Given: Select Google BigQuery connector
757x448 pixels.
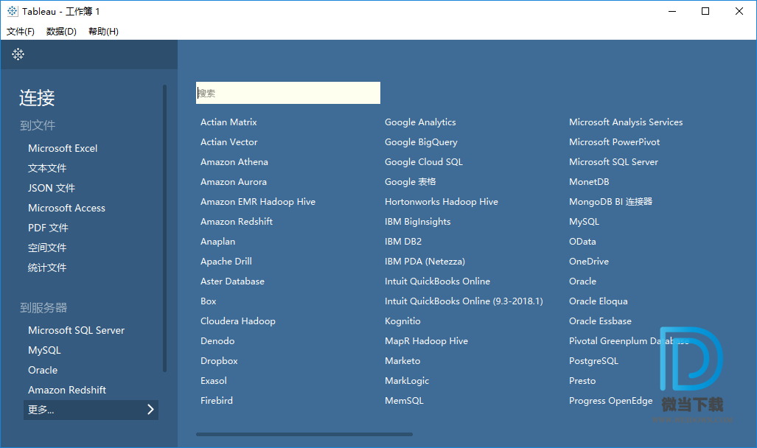Looking at the screenshot, I should tap(421, 142).
